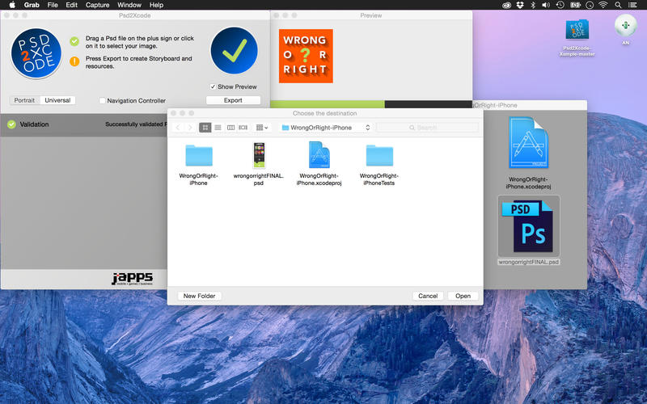647x404 pixels.
Task: Click the large green checkmark drop zone
Action: click(234, 51)
